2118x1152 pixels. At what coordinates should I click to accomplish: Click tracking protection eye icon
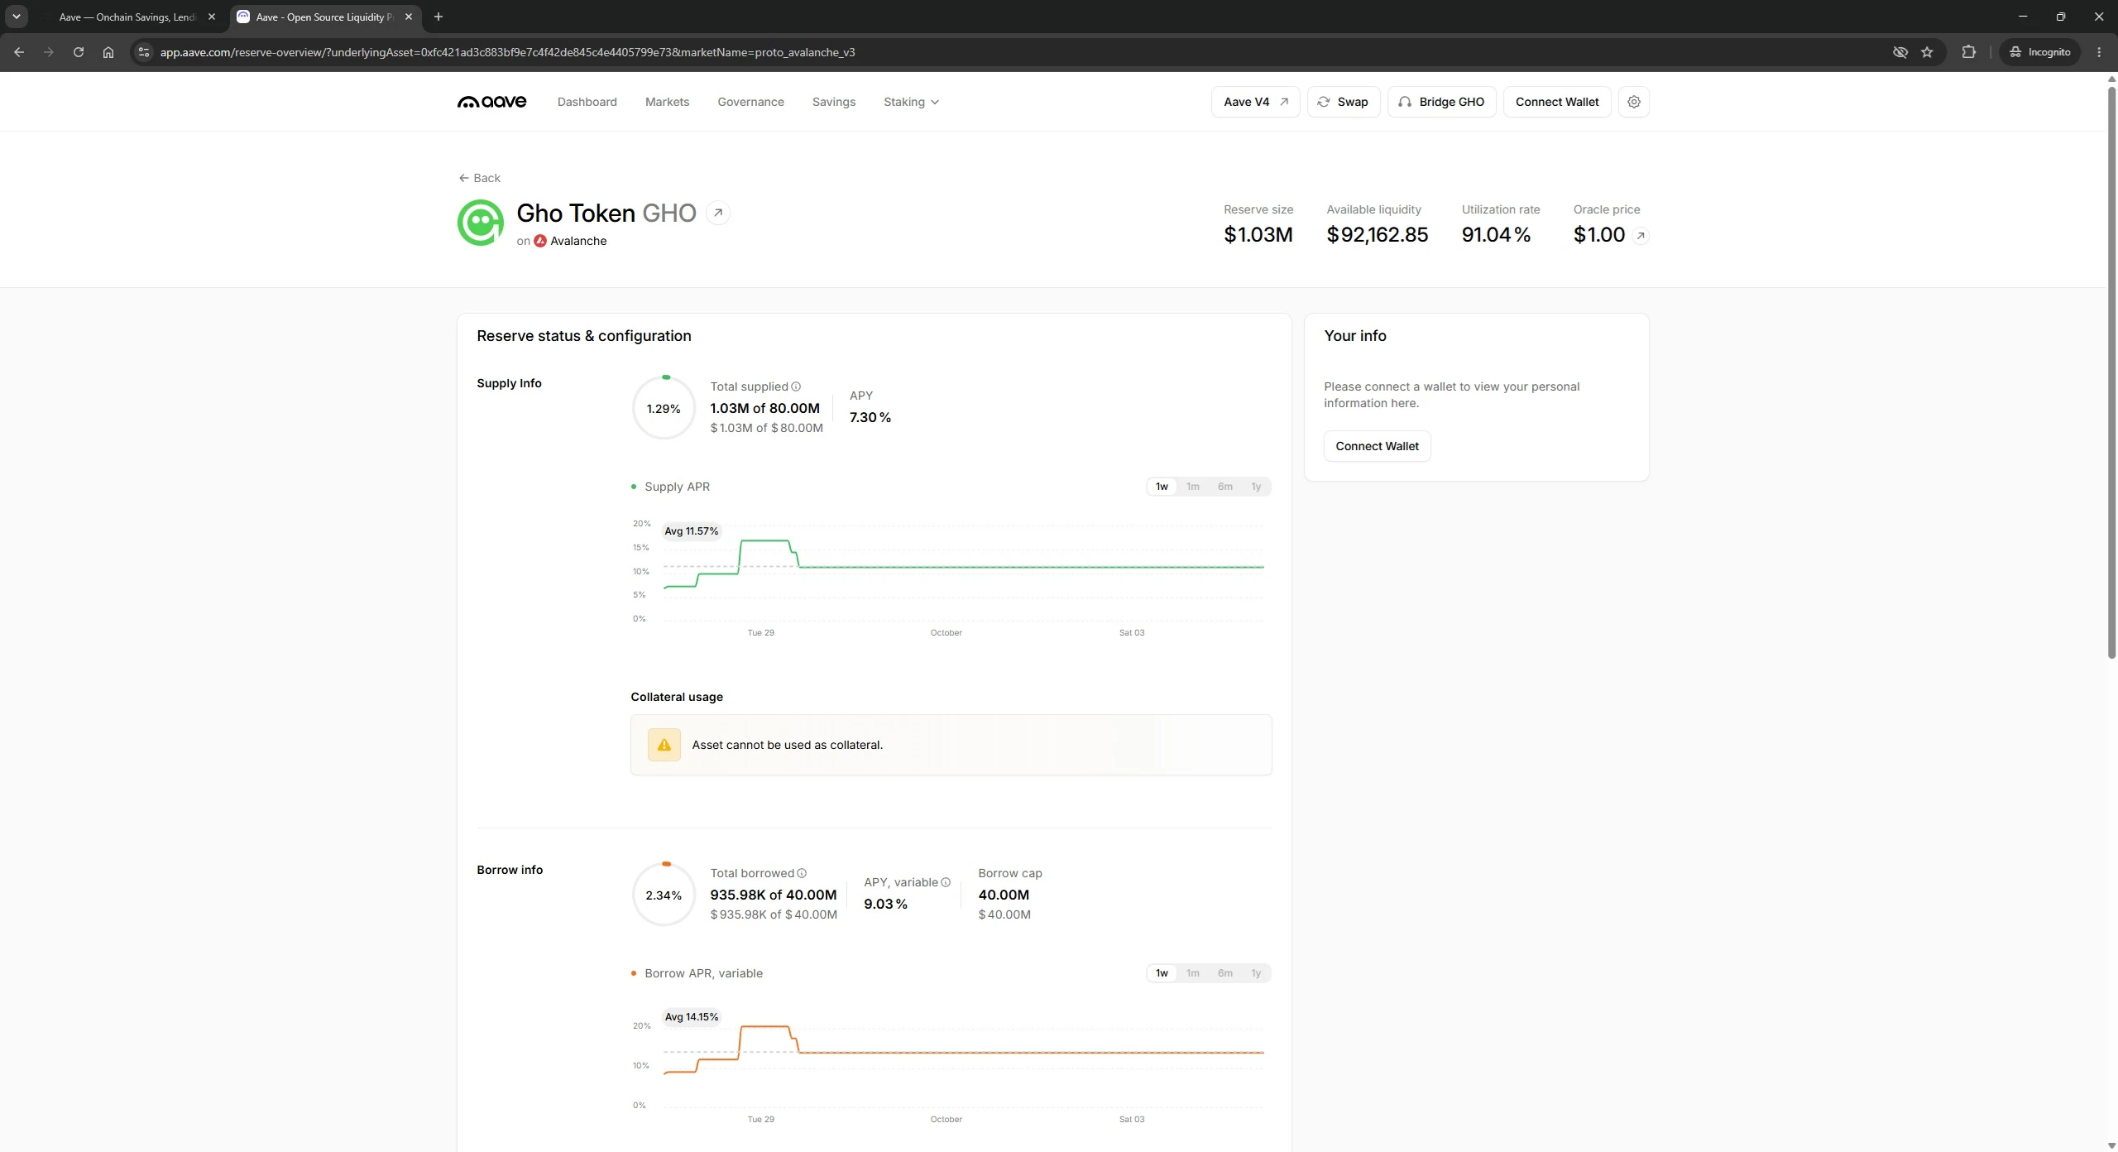point(1900,52)
